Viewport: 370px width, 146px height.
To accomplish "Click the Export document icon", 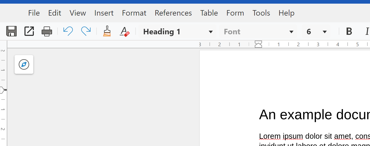I will 29,31.
